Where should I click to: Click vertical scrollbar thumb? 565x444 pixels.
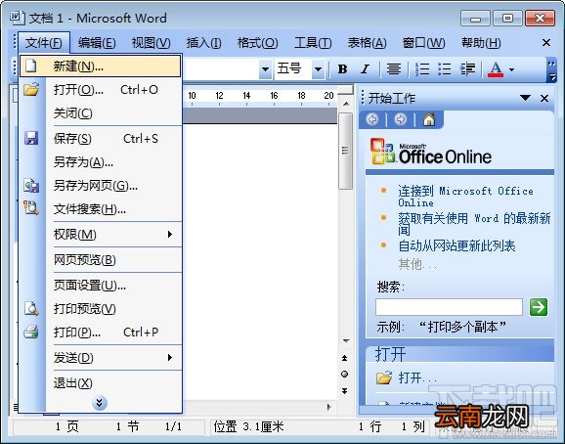coord(346,151)
